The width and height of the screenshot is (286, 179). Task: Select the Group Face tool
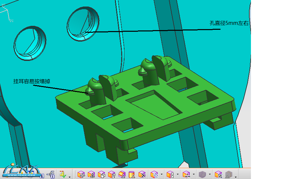pos(218,175)
